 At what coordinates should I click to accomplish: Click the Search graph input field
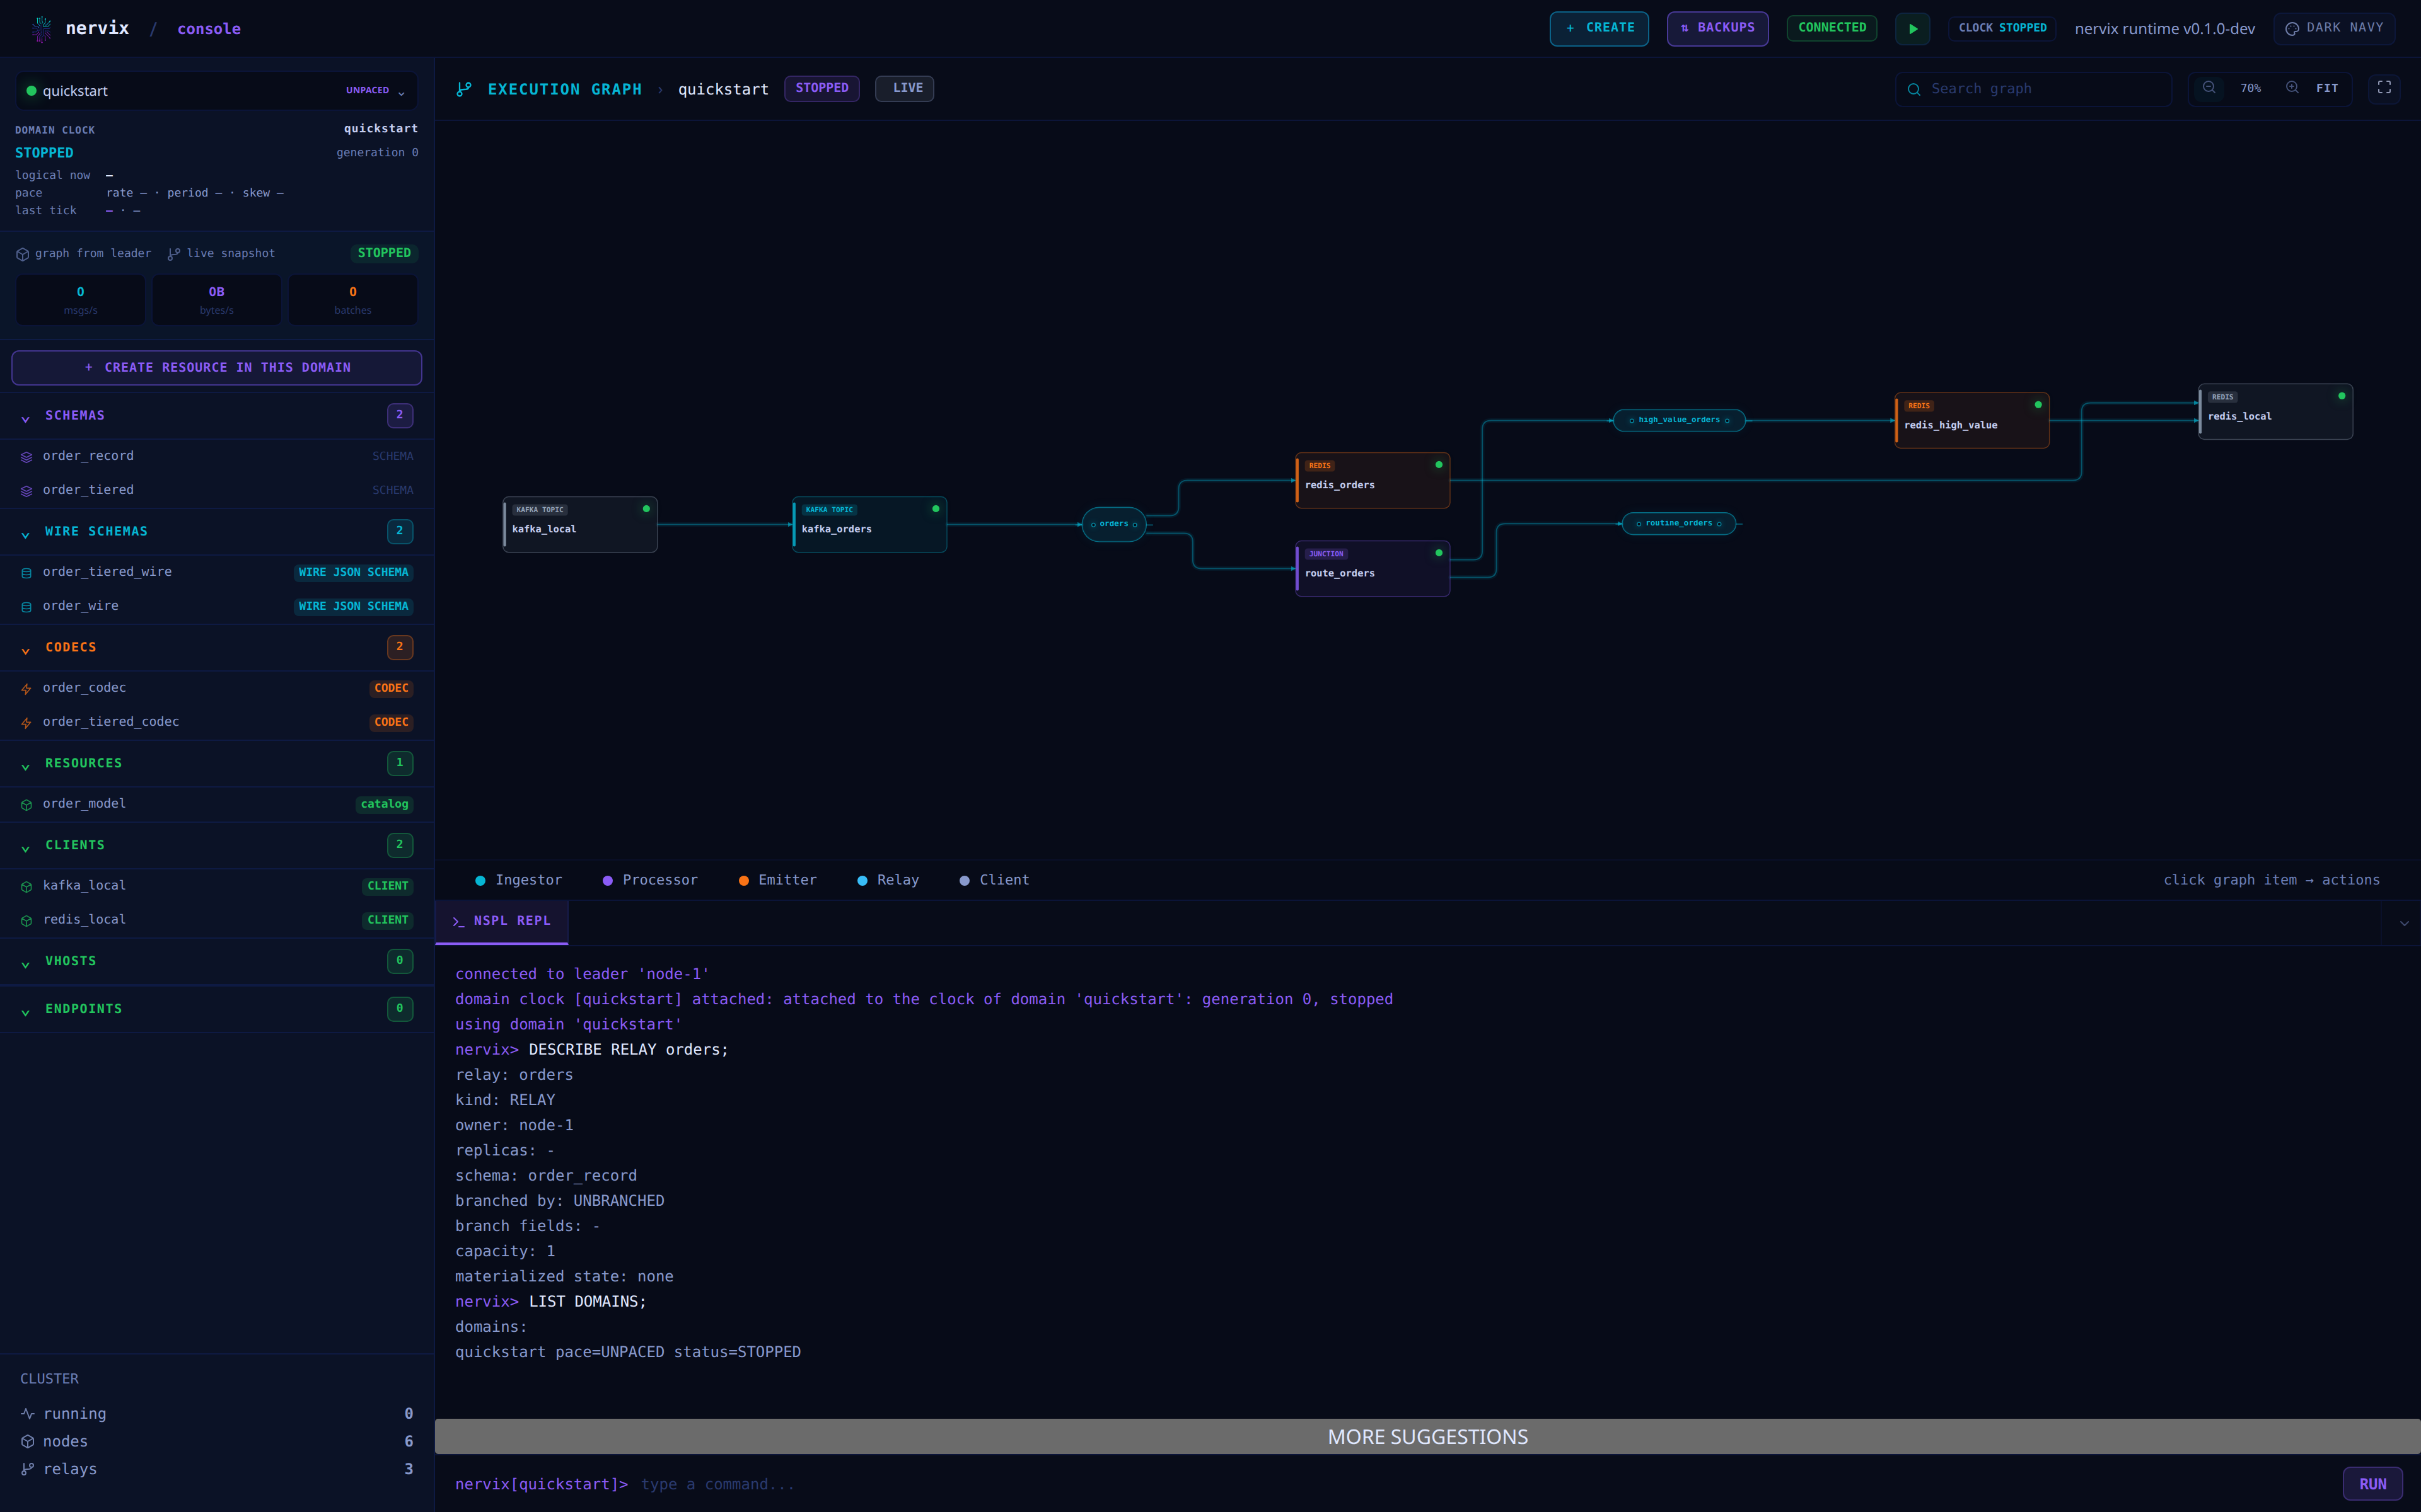tap(2033, 89)
